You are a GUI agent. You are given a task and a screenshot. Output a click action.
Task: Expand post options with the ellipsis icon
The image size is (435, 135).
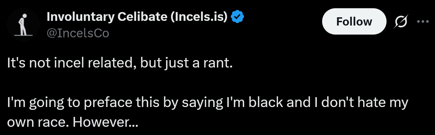pos(423,21)
